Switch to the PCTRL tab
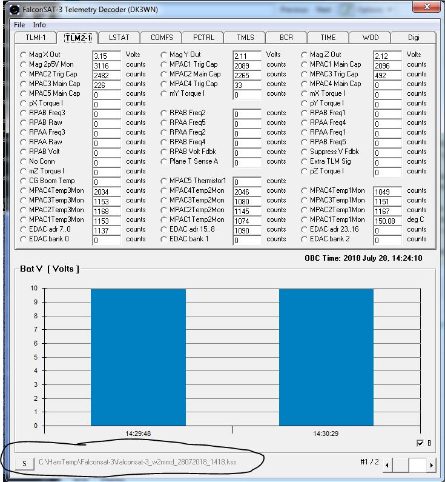The image size is (445, 482). [203, 38]
